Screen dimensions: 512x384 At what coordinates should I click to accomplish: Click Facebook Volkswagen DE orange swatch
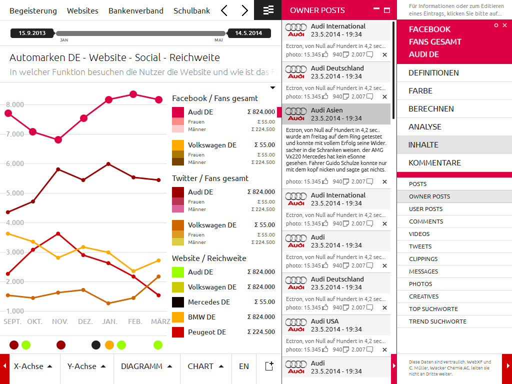pyautogui.click(x=178, y=145)
